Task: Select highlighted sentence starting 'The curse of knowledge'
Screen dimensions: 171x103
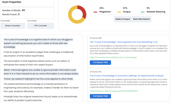Action: 38,43
